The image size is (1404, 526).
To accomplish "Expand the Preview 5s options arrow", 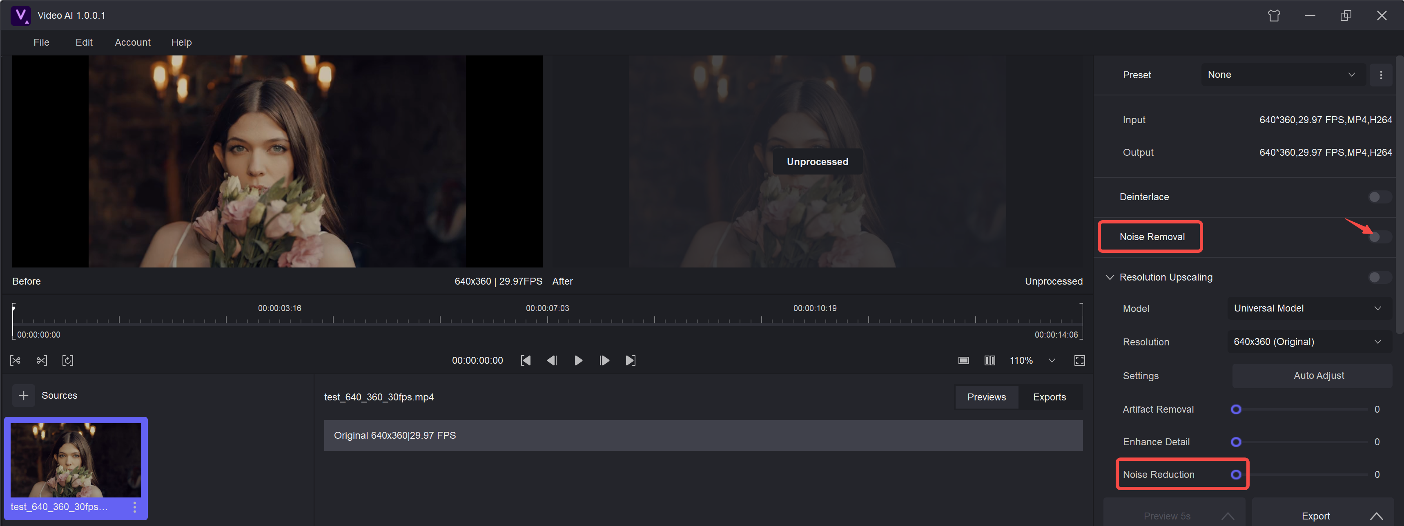I will [x=1228, y=516].
